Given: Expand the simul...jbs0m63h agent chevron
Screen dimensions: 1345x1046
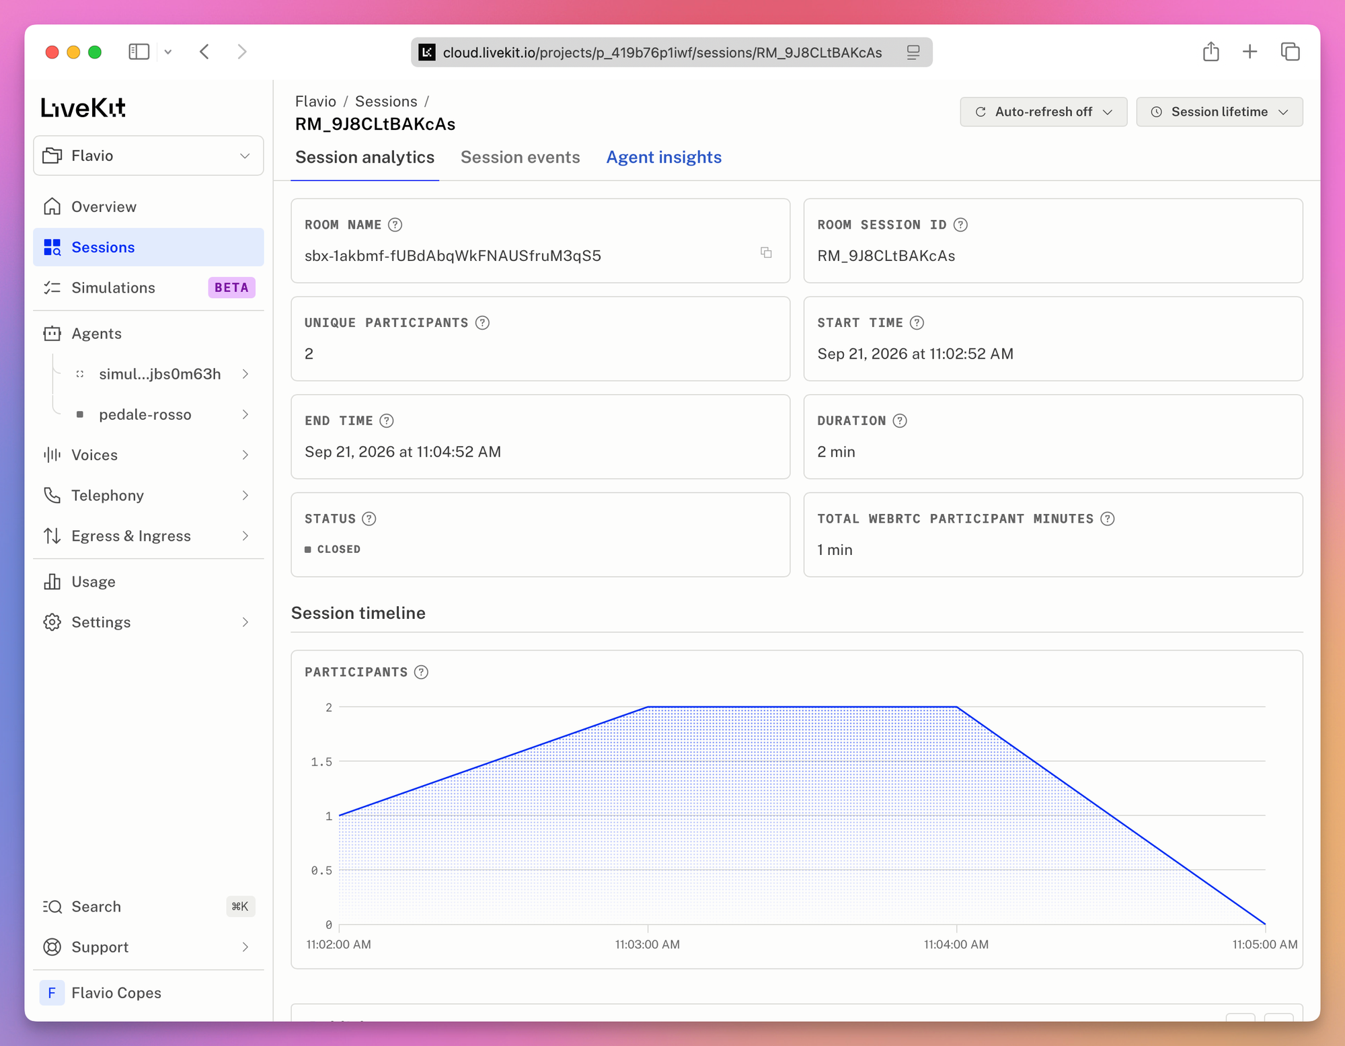Looking at the screenshot, I should [x=245, y=374].
